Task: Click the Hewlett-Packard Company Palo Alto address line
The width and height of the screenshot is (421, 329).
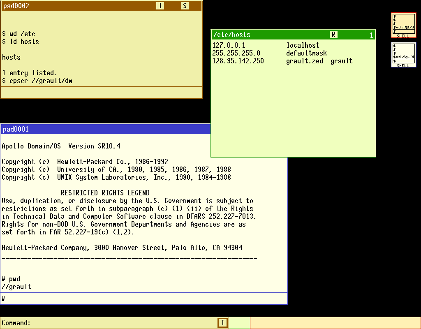Action: tap(122, 248)
